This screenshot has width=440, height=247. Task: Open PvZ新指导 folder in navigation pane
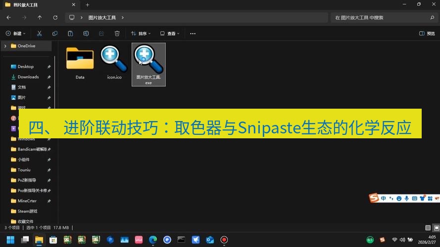click(27, 180)
